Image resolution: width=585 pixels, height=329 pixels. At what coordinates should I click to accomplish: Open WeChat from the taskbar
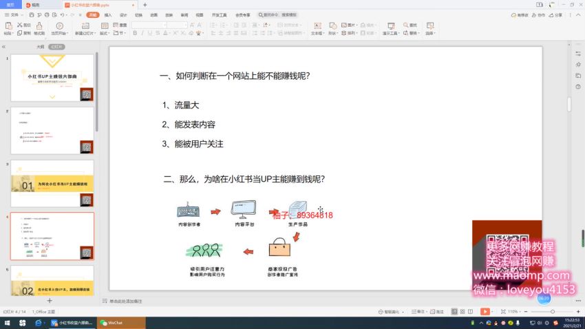tap(121, 323)
